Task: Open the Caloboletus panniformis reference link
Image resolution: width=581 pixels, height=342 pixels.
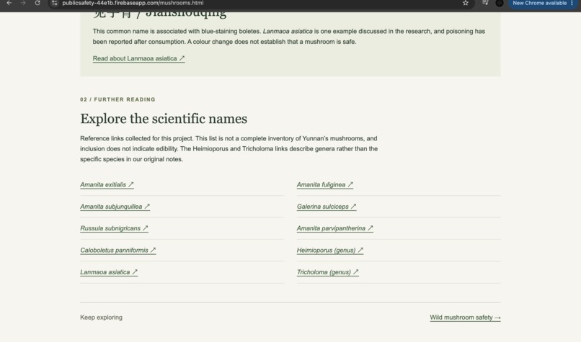Action: coord(117,251)
